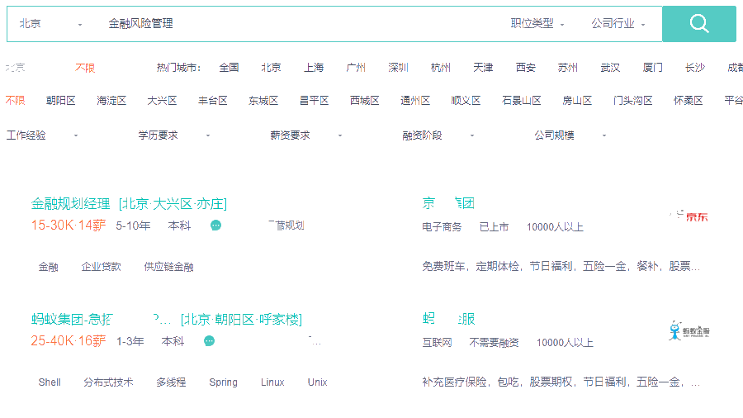Open chat icon for 金融规划经理 job
The image size is (743, 418).
(x=215, y=226)
